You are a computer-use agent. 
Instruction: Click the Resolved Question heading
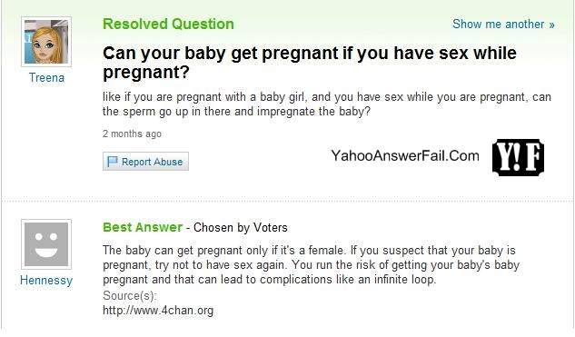(168, 25)
